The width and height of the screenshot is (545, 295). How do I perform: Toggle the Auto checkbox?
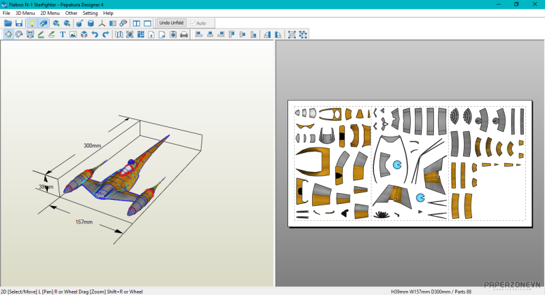click(198, 23)
